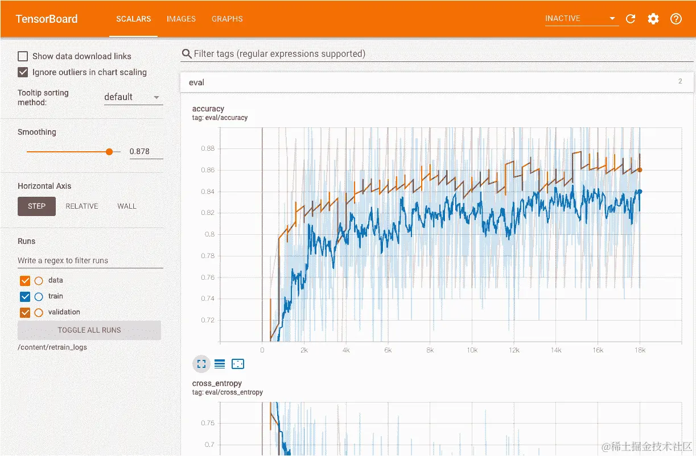Click tag: eval/cross_entropy label
The height and width of the screenshot is (456, 696).
(x=228, y=392)
